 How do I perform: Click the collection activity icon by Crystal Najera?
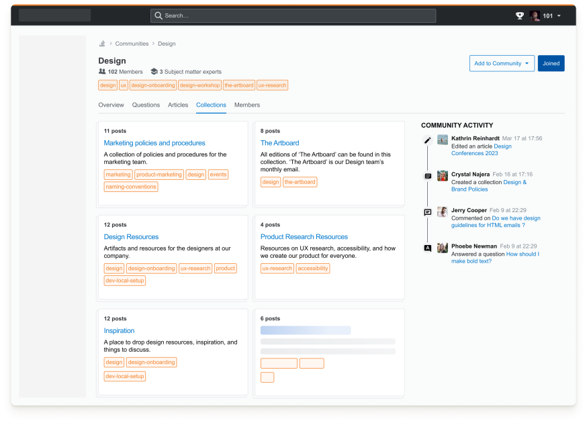[x=428, y=176]
